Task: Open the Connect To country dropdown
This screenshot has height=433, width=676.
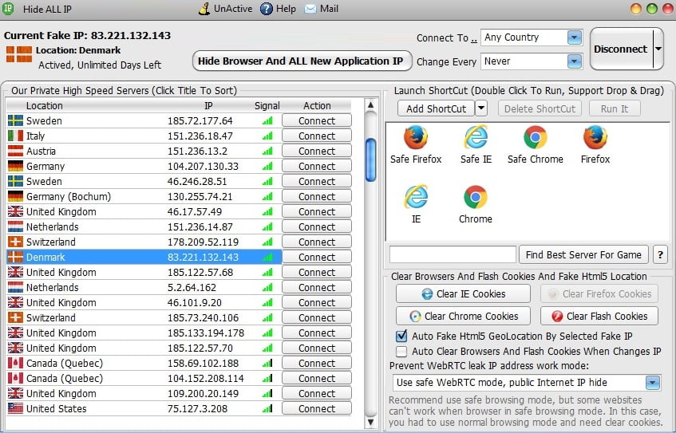Action: pyautogui.click(x=575, y=37)
